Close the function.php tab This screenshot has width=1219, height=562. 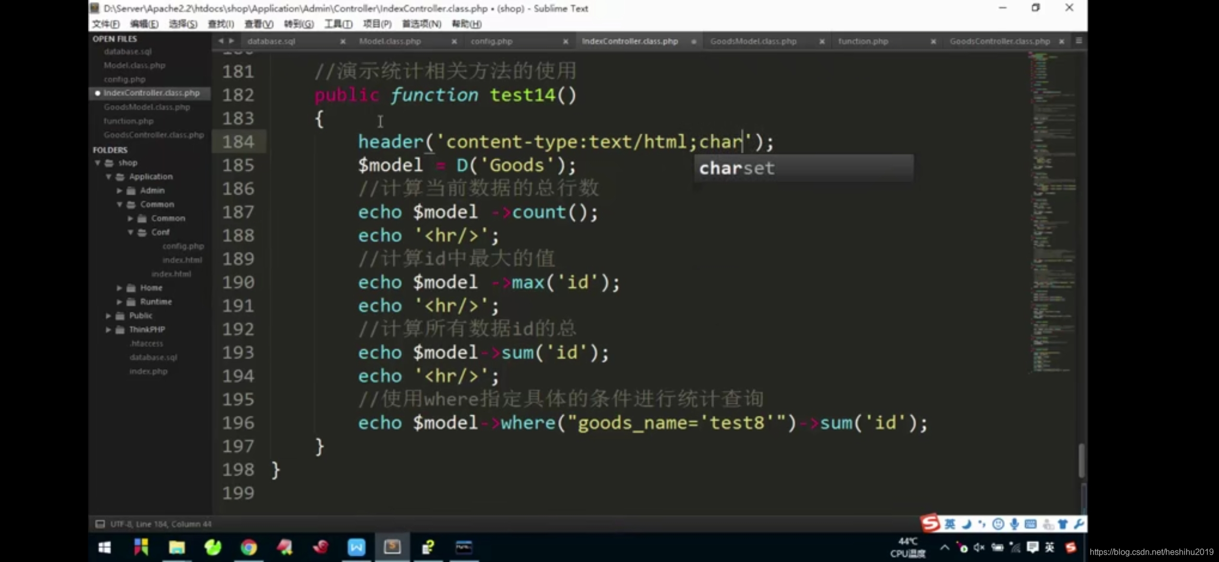(x=934, y=42)
